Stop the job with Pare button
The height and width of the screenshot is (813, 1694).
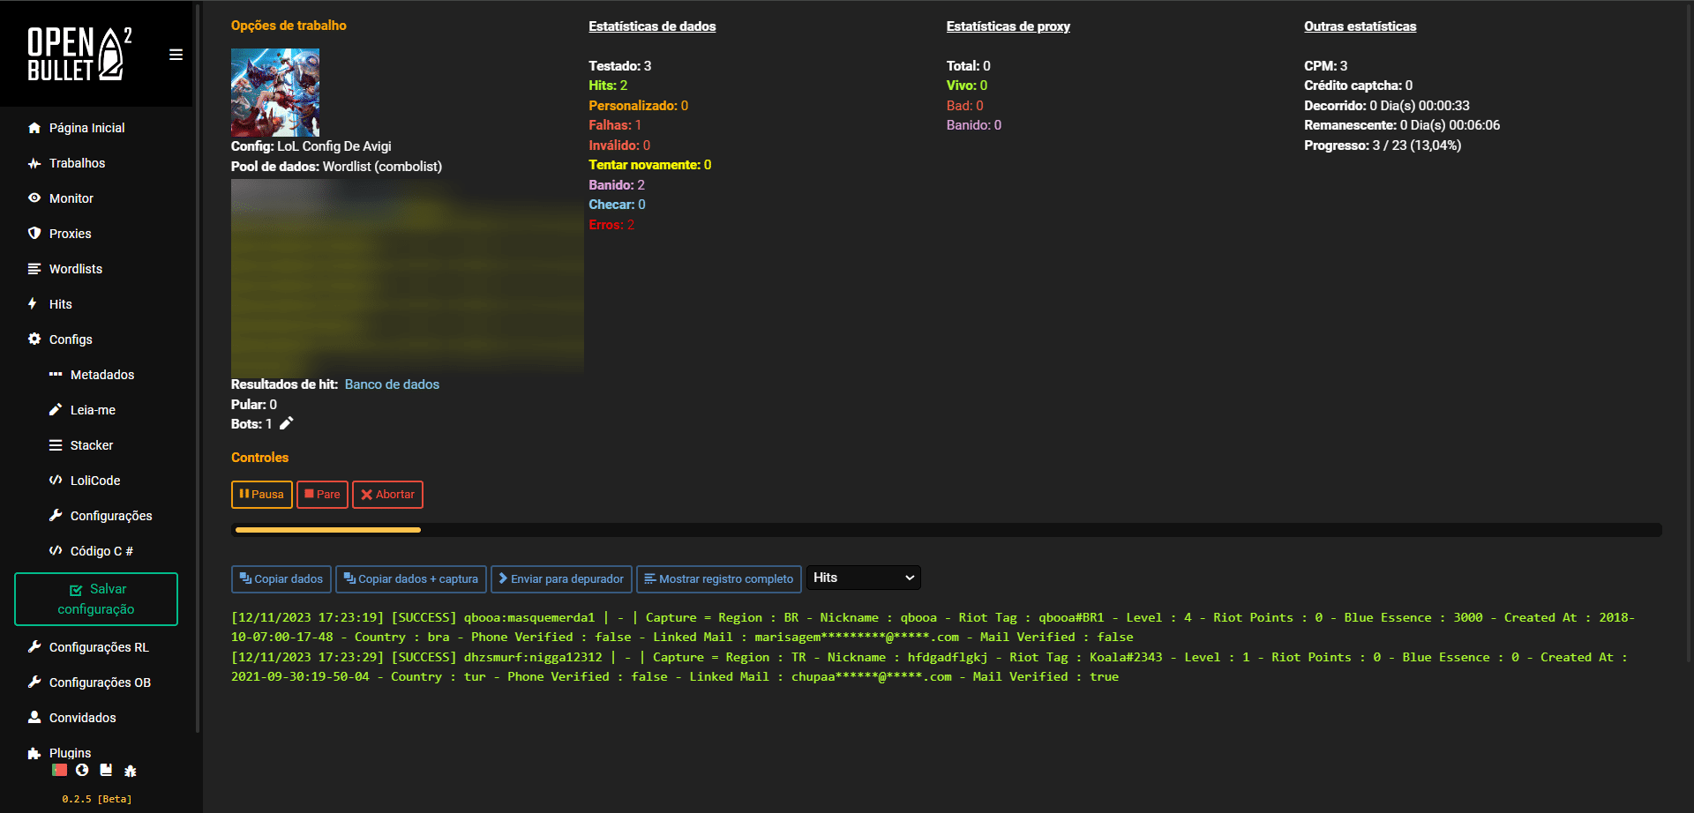tap(322, 495)
